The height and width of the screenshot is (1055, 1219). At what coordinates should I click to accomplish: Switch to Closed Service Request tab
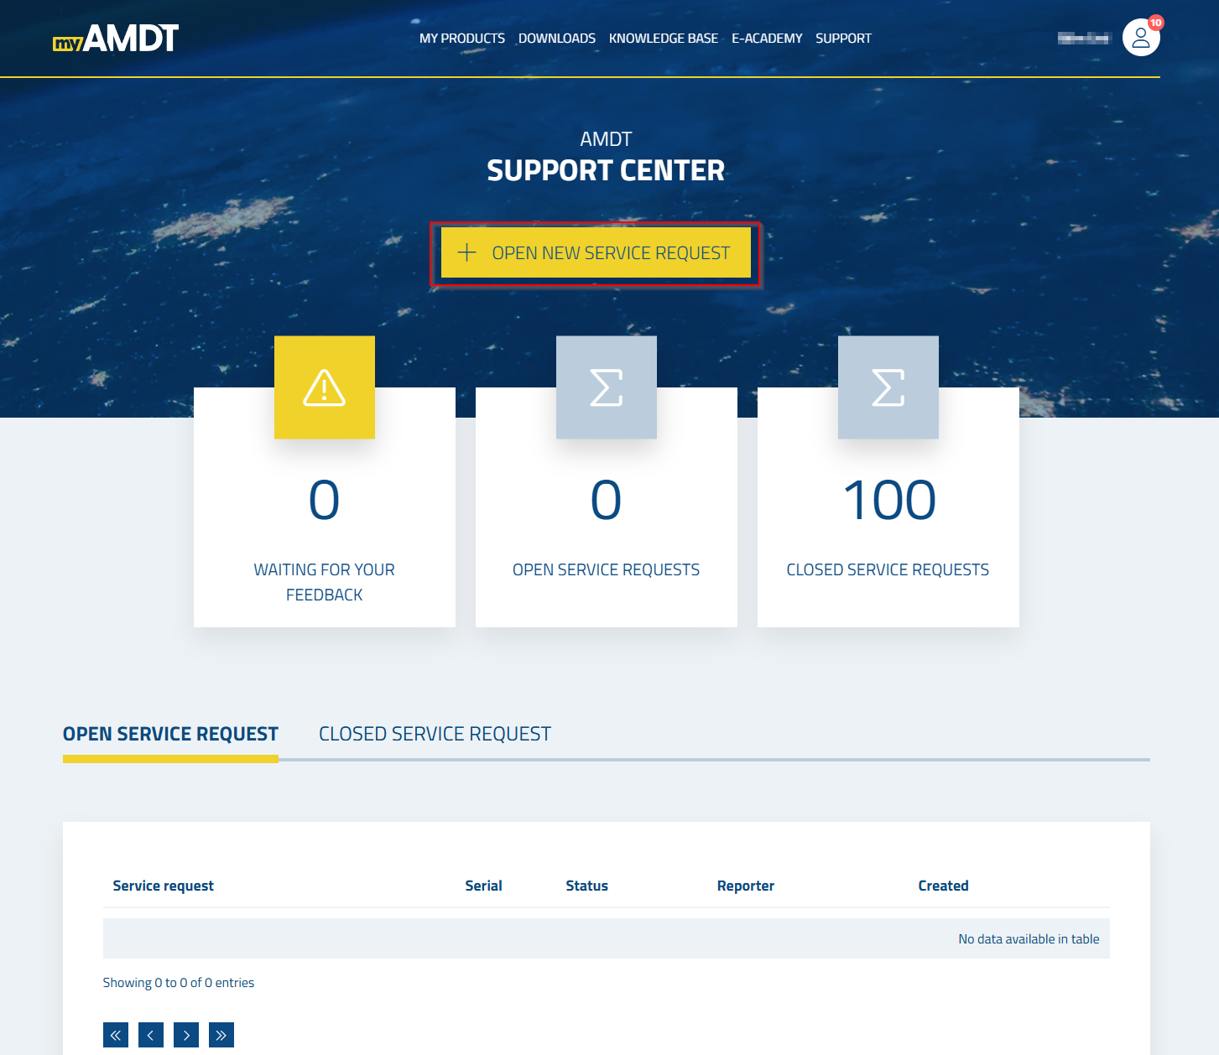[435, 734]
